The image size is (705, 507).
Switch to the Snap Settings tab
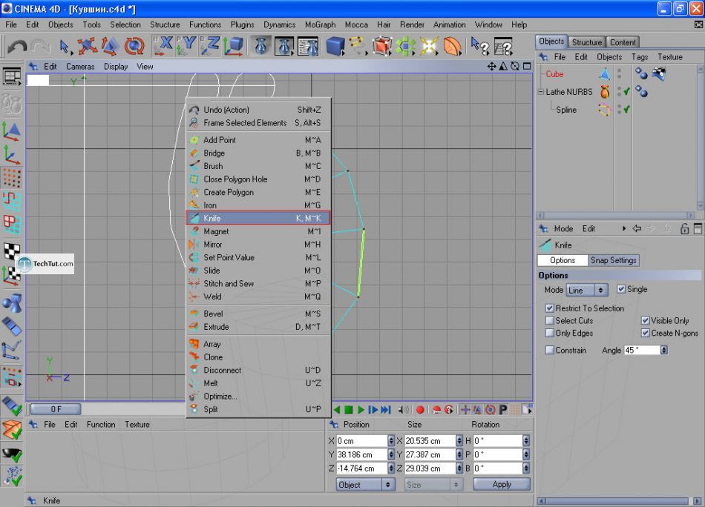(x=613, y=260)
